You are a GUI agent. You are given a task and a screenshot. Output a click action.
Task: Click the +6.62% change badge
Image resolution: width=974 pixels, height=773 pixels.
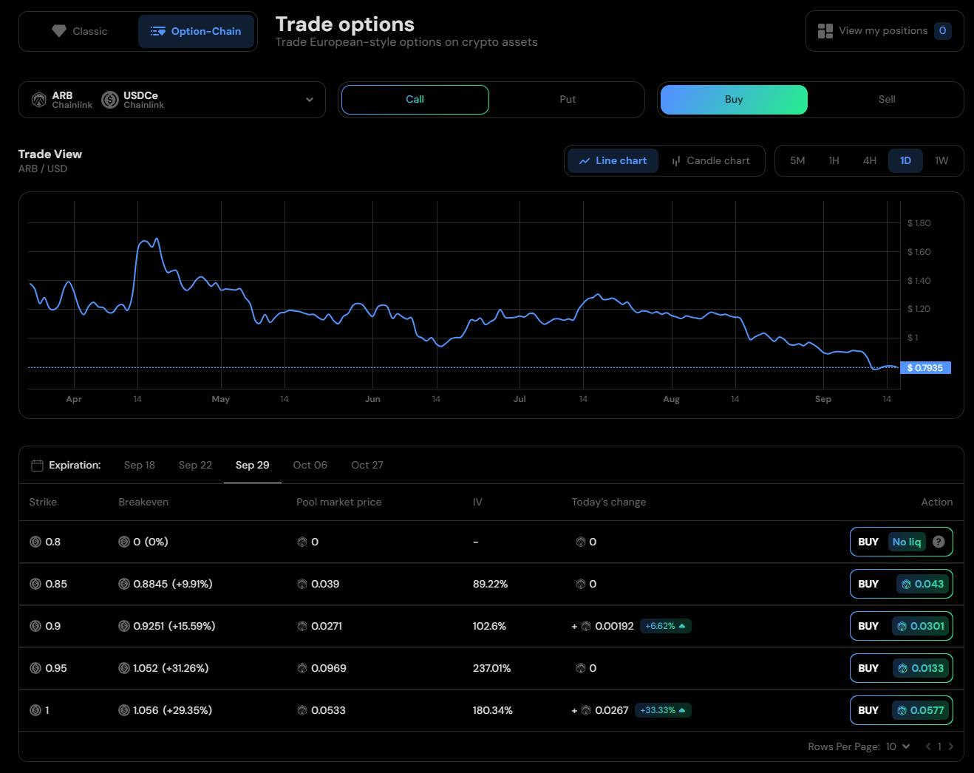click(666, 626)
